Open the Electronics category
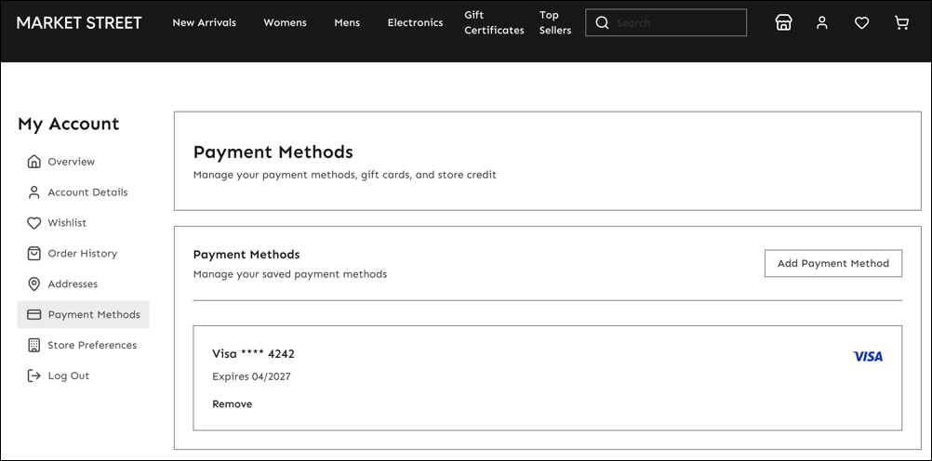932x461 pixels. click(x=415, y=22)
